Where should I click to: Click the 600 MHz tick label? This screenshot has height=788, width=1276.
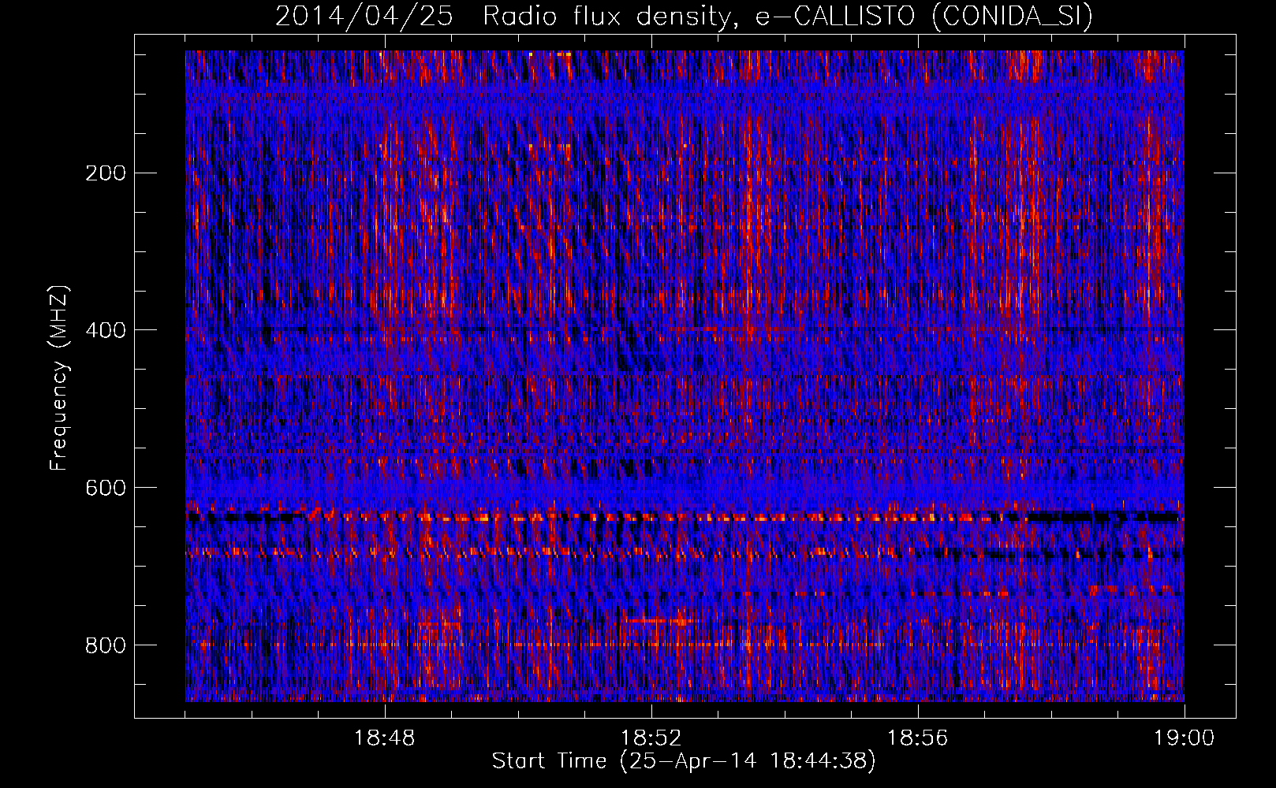click(x=105, y=488)
